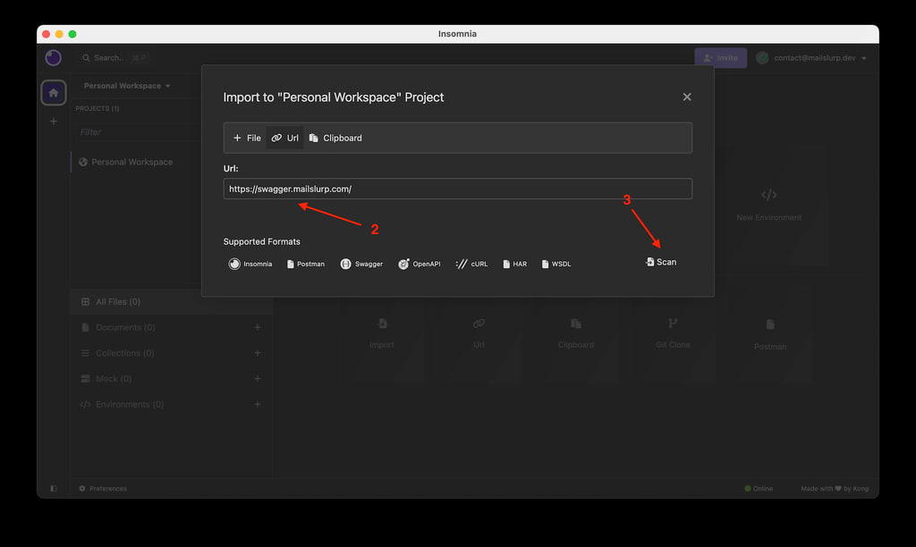Click the Insomnia logo icon at top left
The image size is (916, 547).
click(53, 58)
